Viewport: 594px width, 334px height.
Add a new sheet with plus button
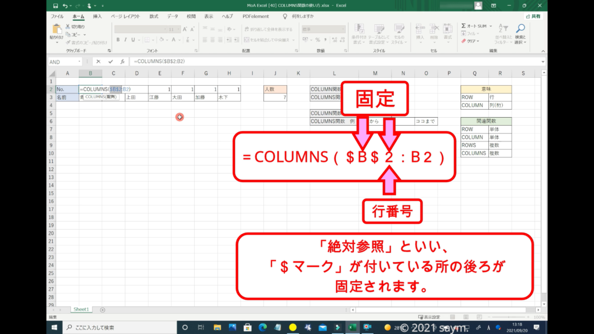pyautogui.click(x=103, y=310)
